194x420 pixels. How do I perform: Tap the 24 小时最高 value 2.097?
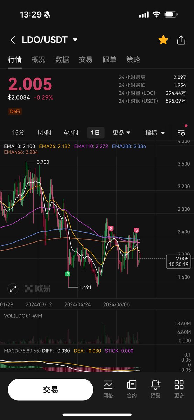tap(179, 77)
